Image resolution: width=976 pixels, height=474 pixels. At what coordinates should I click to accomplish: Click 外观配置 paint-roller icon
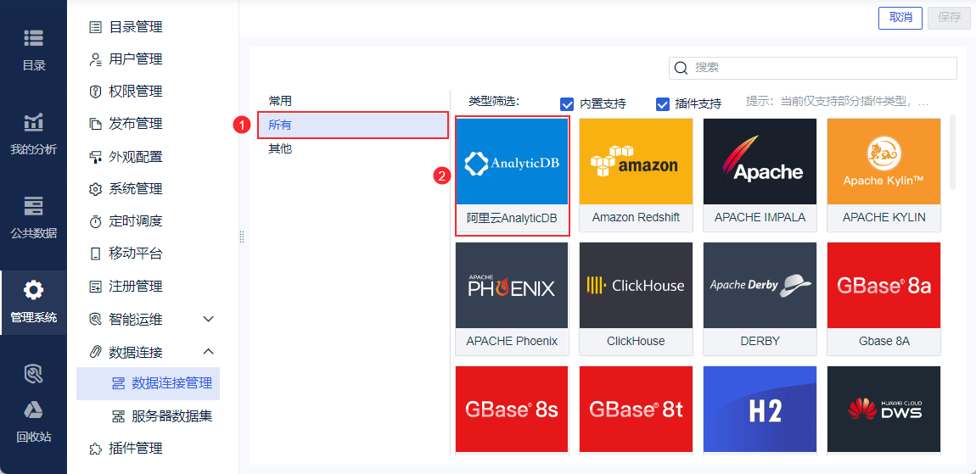tap(95, 157)
